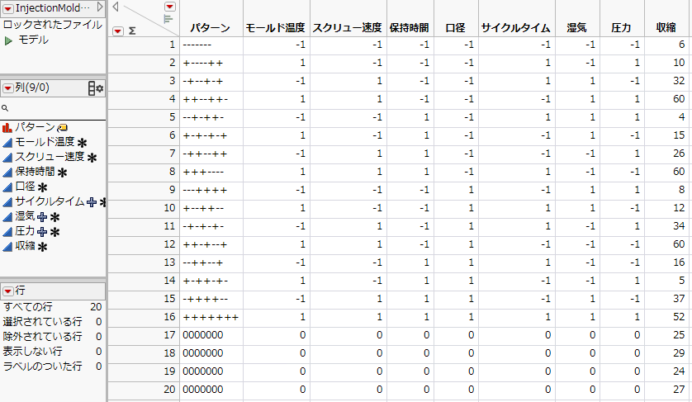Image resolution: width=692 pixels, height=402 pixels.
Task: Open the InjectionMold table red triangle menu
Action: 8,8
